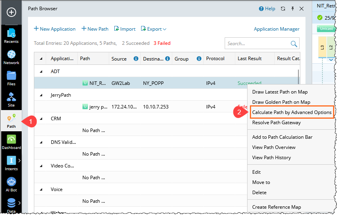The height and width of the screenshot is (215, 337).
Task: Collapse the JerryPath application group
Action: pyautogui.click(x=41, y=95)
